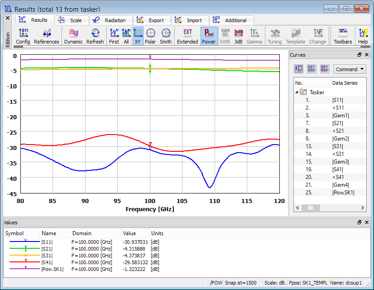The width and height of the screenshot is (374, 290).
Task: Open the Dynamic display tool
Action: 73,36
